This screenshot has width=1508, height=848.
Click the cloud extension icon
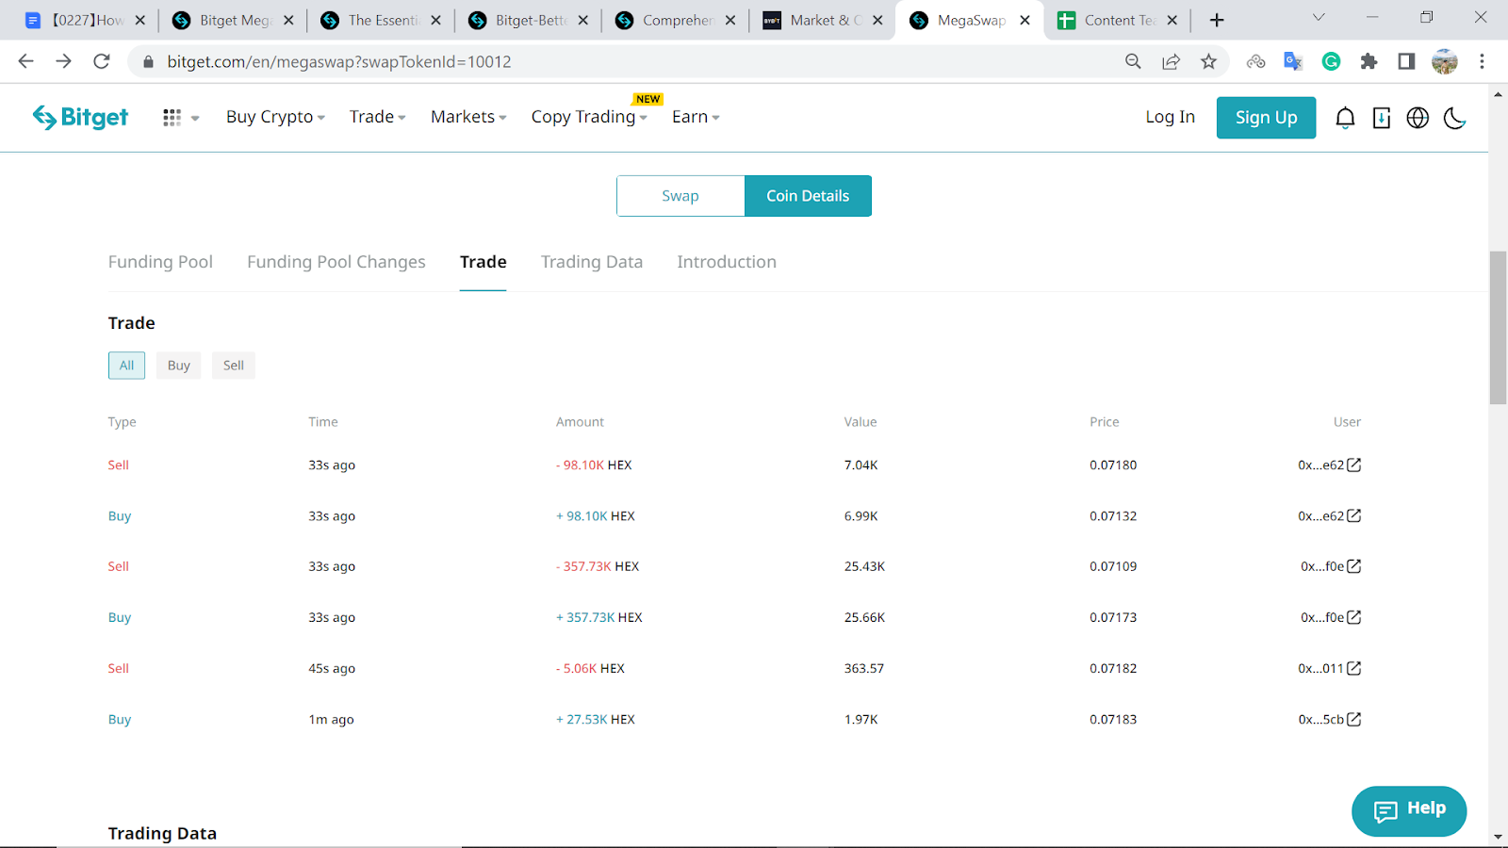[1255, 61]
